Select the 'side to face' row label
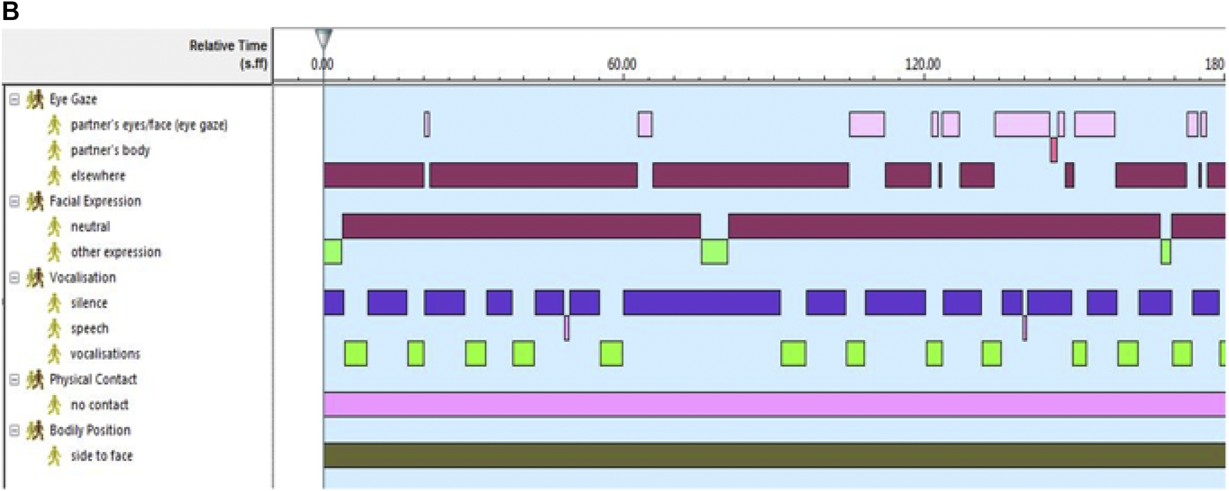 coord(101,456)
